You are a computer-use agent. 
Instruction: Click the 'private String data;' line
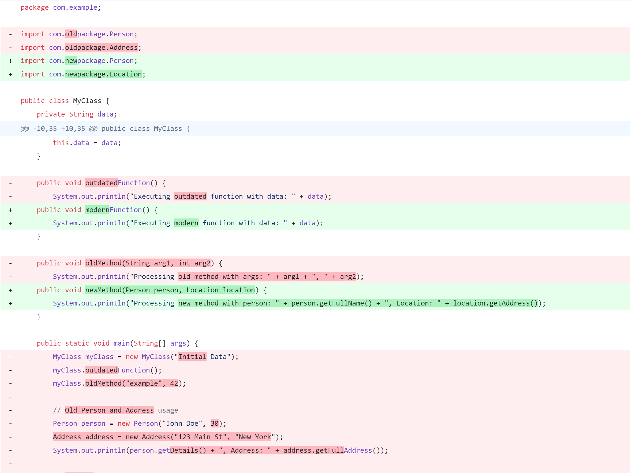coord(77,114)
